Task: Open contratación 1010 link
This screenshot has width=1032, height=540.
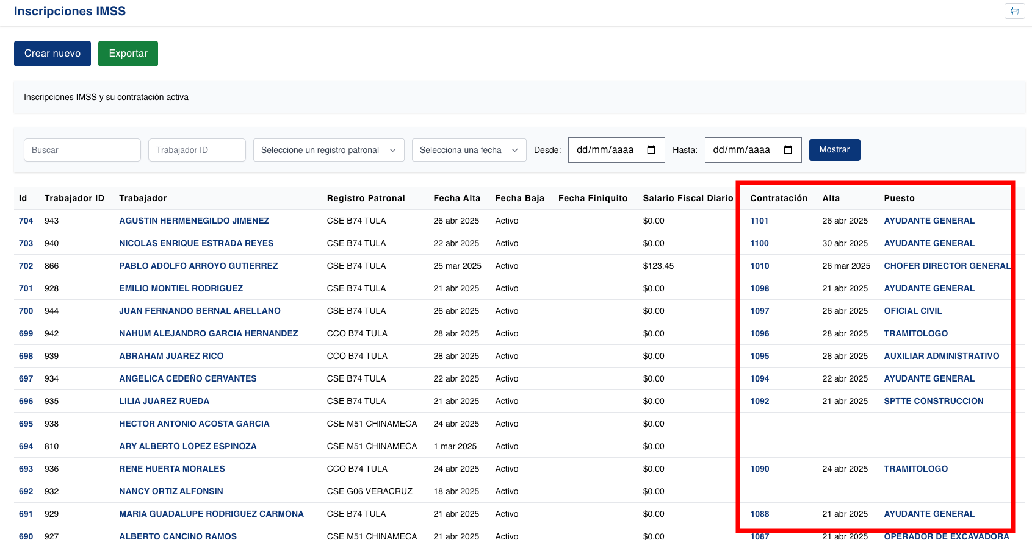Action: click(x=759, y=266)
